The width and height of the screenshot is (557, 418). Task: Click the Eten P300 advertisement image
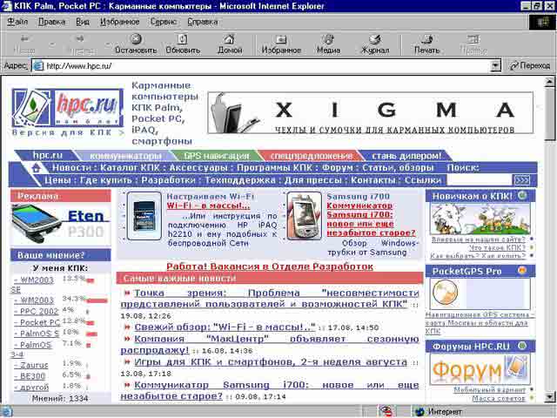coord(60,224)
